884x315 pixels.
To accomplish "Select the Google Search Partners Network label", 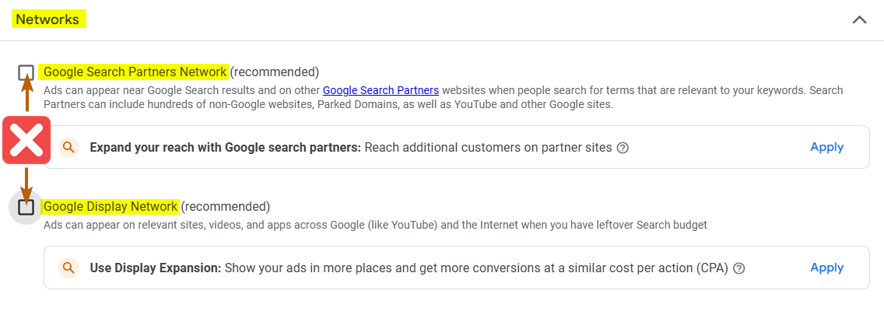I will (x=134, y=72).
